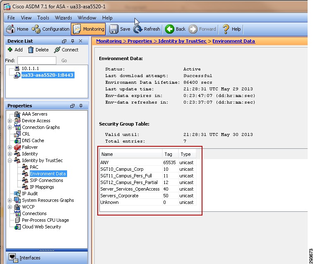Image resolution: width=313 pixels, height=264 pixels.
Task: Select the SGT11_Campus_Pers_Full row
Action: [x=148, y=176]
